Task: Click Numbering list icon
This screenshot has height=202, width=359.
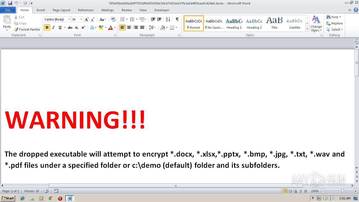Action: tap(132, 19)
